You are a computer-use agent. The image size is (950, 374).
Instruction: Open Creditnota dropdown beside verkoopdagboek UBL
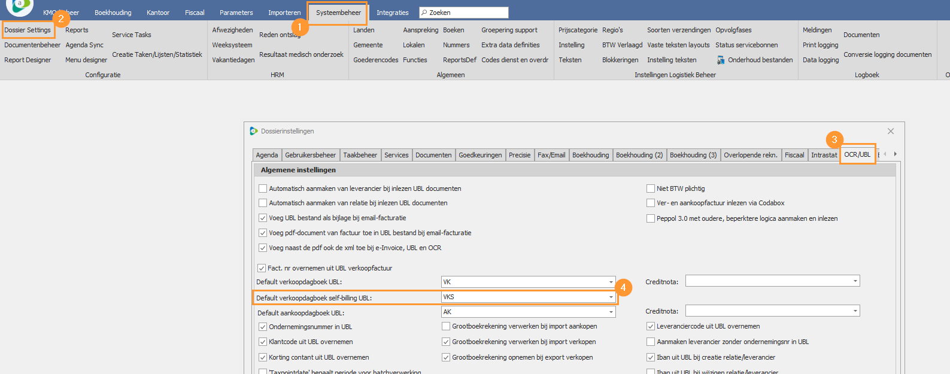point(855,281)
